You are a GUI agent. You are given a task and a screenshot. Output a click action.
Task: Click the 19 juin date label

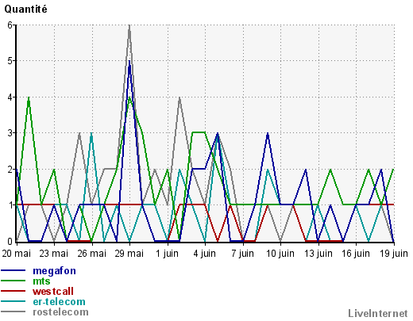coord(394,254)
